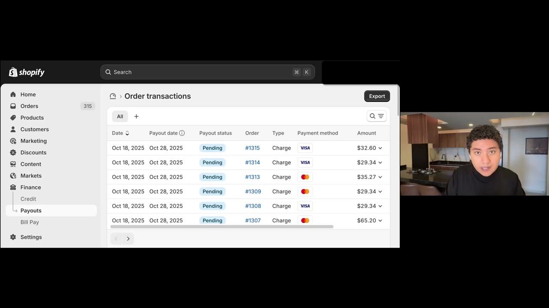Click the Shopify logo

[27, 72]
